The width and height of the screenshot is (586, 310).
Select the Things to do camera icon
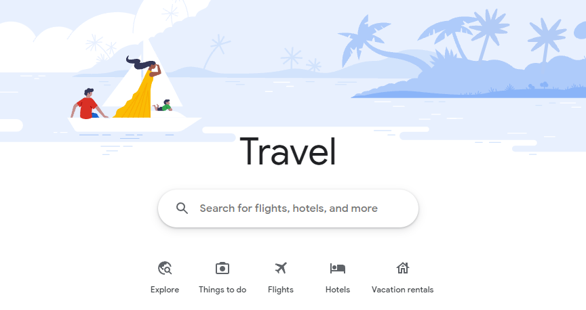[x=222, y=268]
